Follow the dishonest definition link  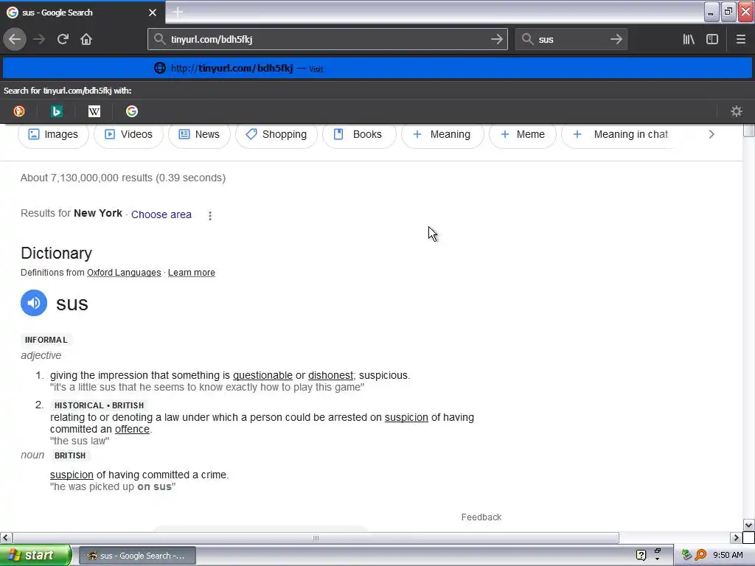tap(331, 375)
